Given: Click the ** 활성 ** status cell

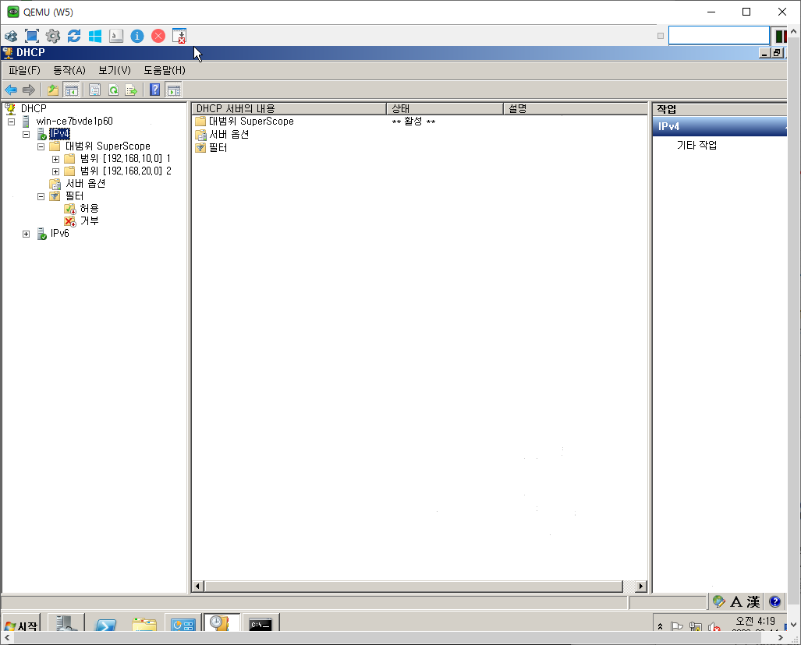Looking at the screenshot, I should 413,122.
